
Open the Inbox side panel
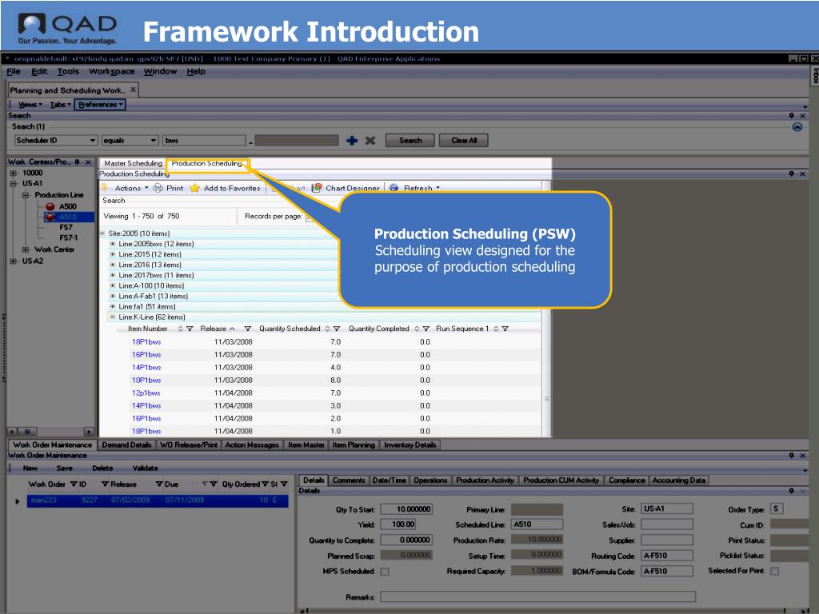(814, 75)
